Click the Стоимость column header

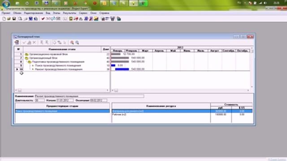click(231, 104)
